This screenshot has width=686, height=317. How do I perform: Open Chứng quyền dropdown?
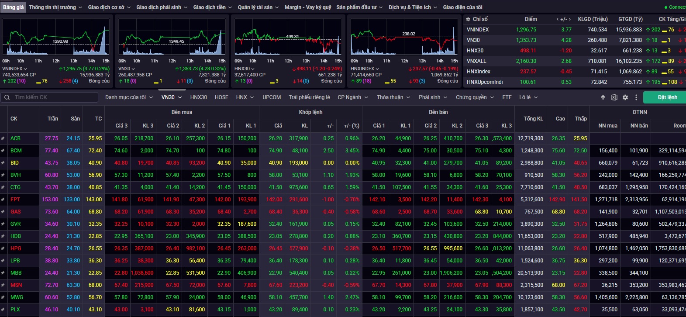click(x=475, y=97)
